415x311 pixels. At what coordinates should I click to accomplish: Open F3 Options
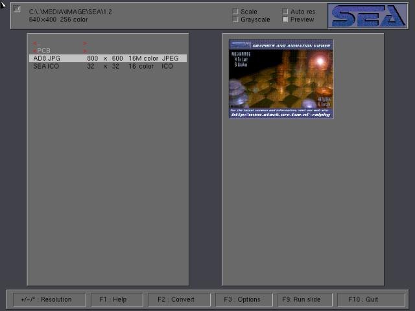pyautogui.click(x=244, y=299)
